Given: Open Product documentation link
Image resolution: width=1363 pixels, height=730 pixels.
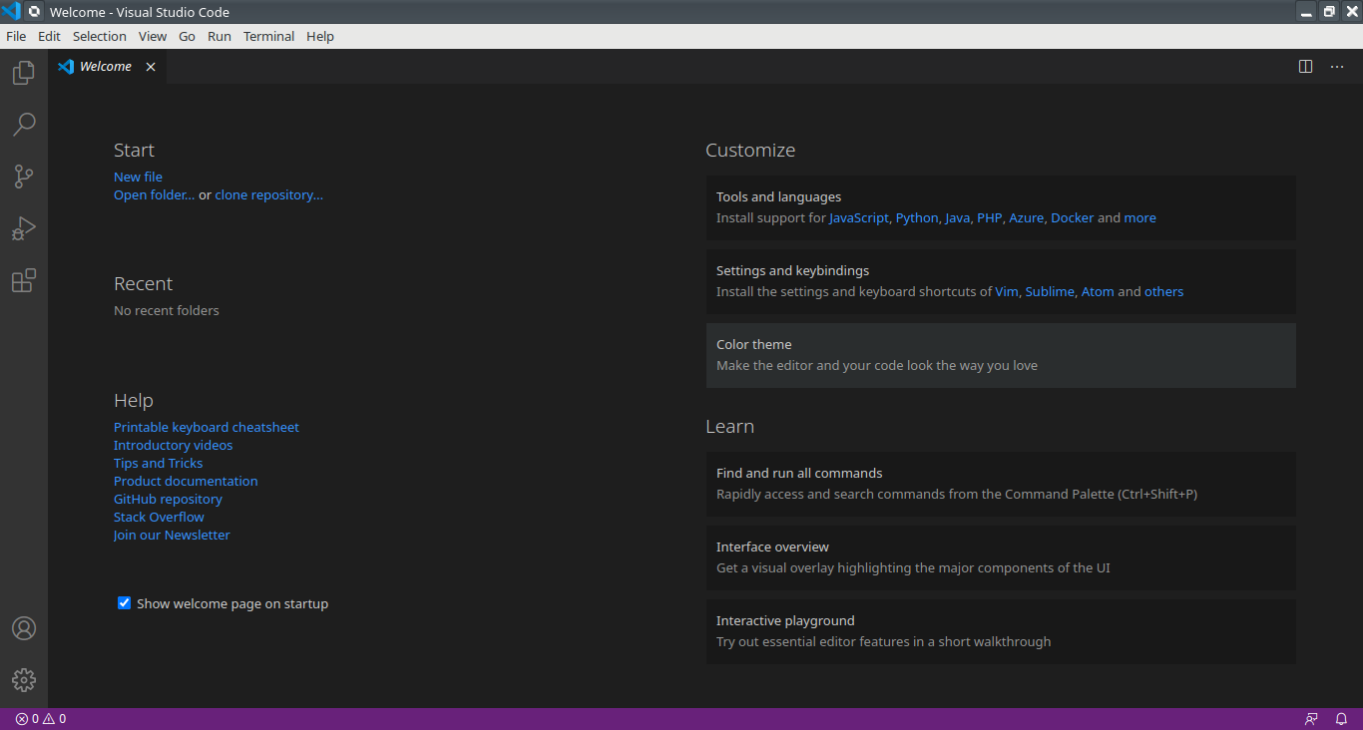Looking at the screenshot, I should tap(186, 481).
